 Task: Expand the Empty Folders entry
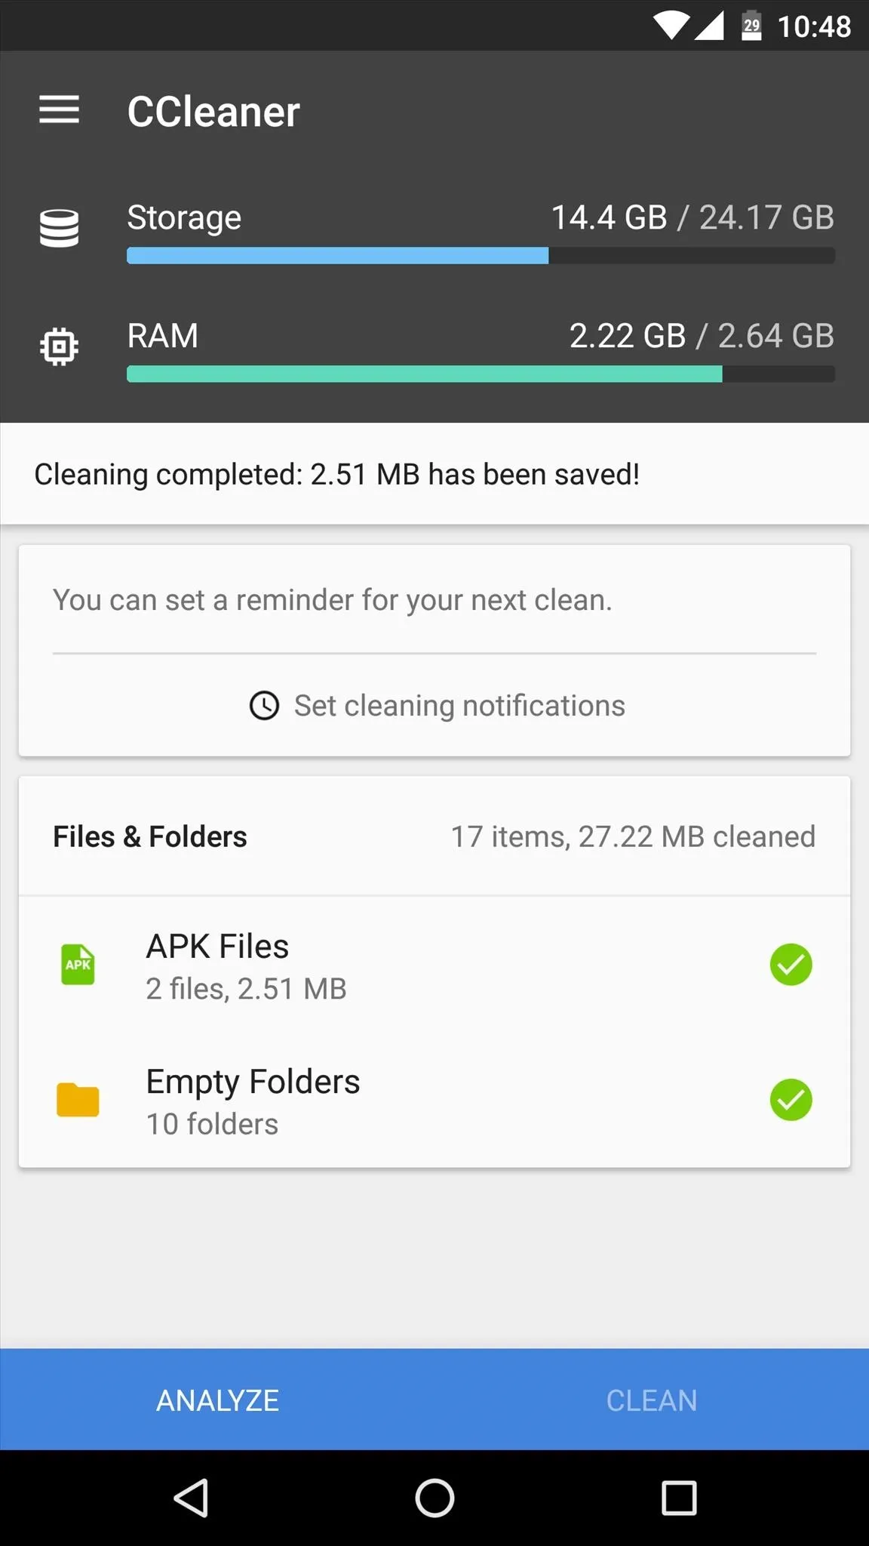(434, 1101)
